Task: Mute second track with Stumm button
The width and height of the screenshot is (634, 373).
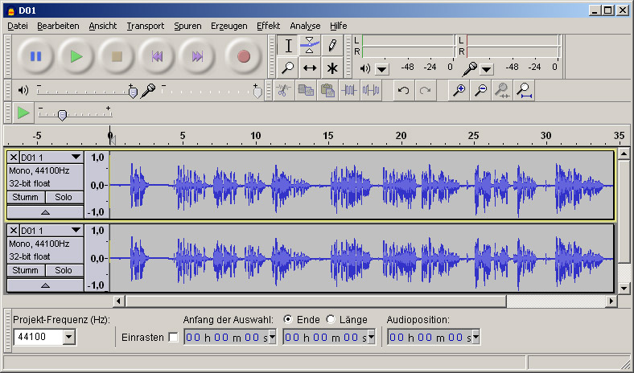Action: (26, 270)
